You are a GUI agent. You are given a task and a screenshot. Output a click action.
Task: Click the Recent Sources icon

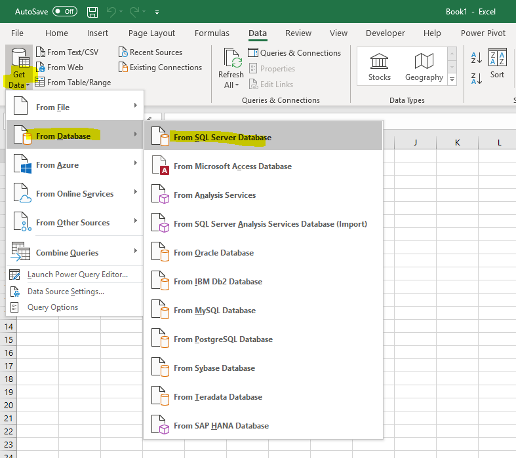tap(123, 52)
